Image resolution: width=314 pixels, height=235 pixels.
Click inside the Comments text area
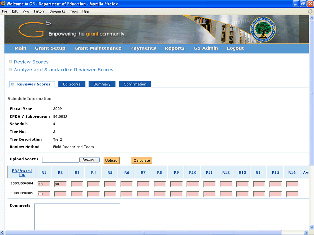tap(77, 216)
